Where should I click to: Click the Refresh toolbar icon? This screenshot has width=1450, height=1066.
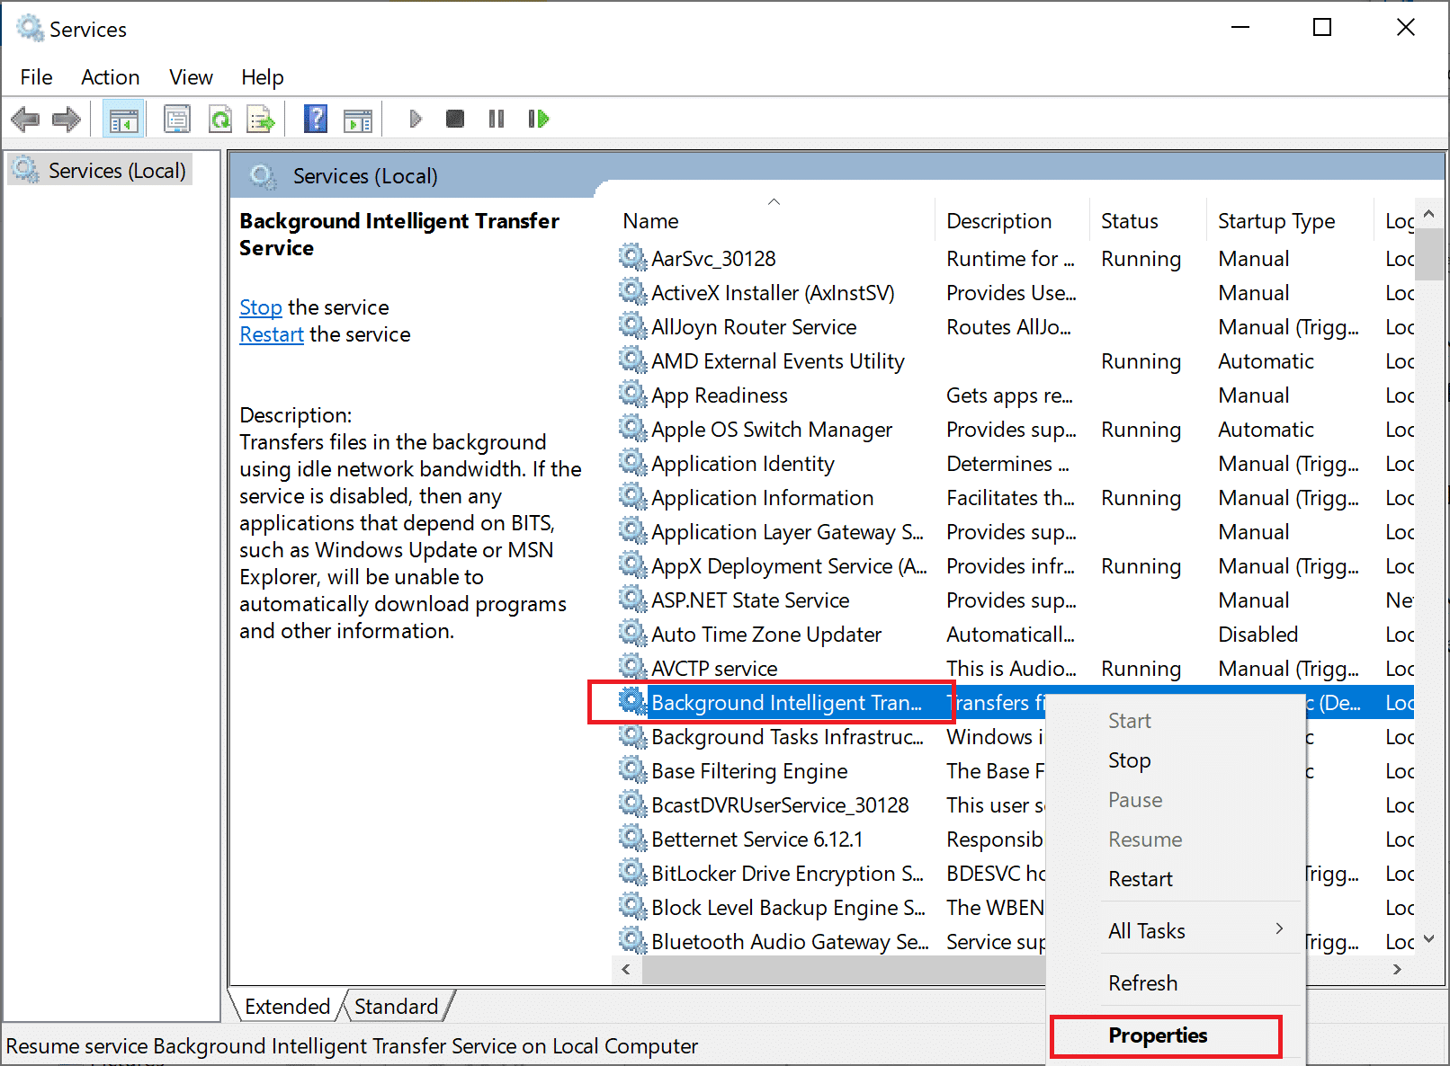tap(220, 119)
